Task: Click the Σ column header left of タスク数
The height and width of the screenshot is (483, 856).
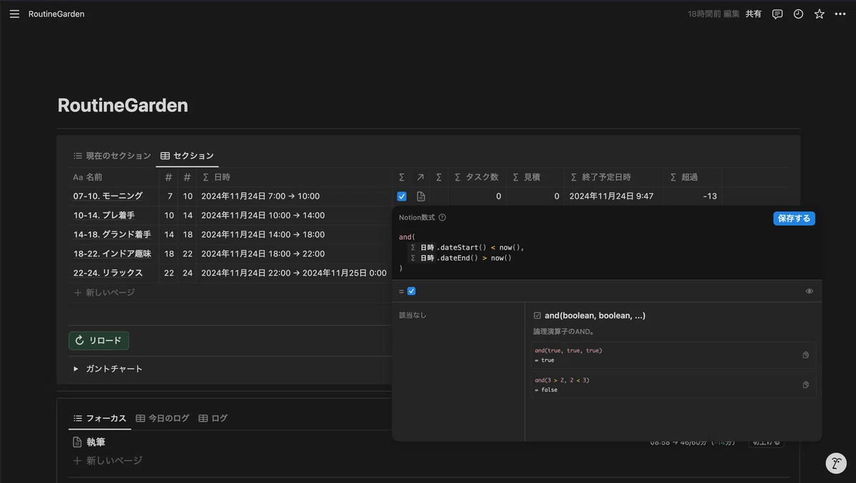Action: (x=439, y=177)
